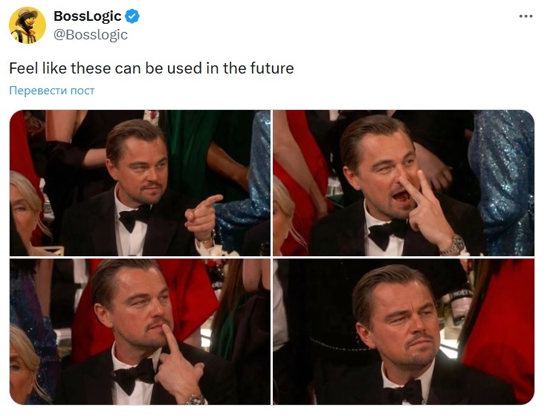The width and height of the screenshot is (550, 416).
Task: Open the top-right photo with finger on nose
Action: [x=404, y=183]
